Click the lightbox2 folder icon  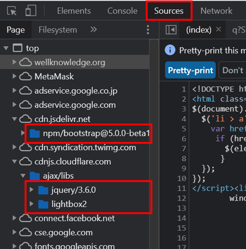click(x=44, y=204)
